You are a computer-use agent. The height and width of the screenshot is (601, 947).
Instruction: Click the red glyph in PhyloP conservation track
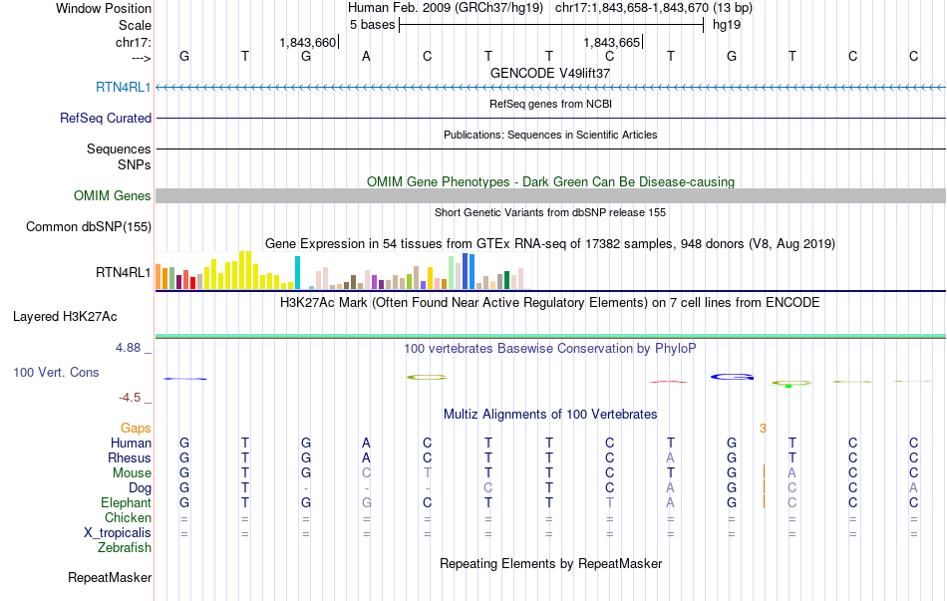pyautogui.click(x=669, y=381)
